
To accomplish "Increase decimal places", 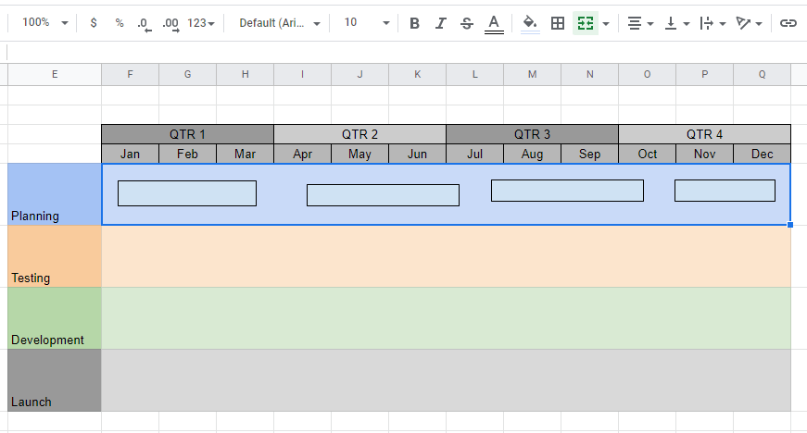I will point(170,23).
